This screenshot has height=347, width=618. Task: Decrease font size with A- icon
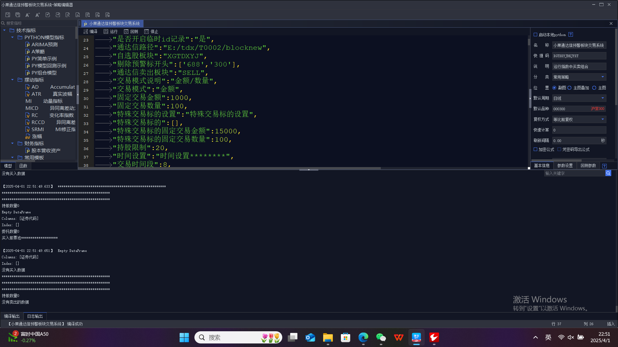(x=28, y=15)
